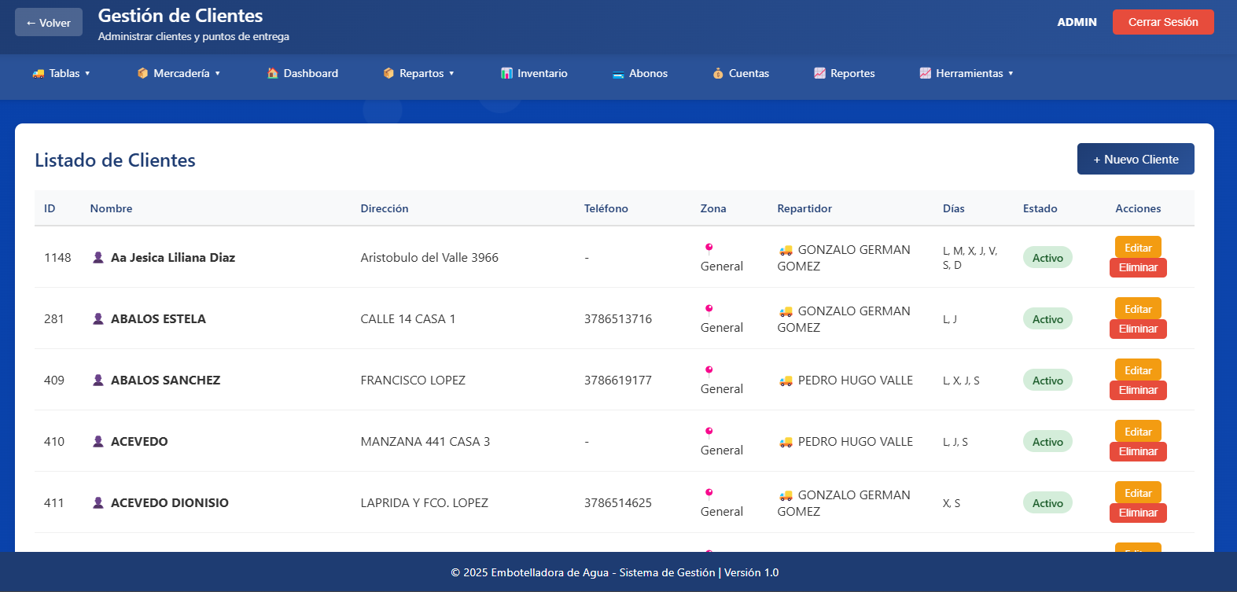Image resolution: width=1237 pixels, height=592 pixels.
Task: Open the Dashboard menu item
Action: pyautogui.click(x=303, y=73)
